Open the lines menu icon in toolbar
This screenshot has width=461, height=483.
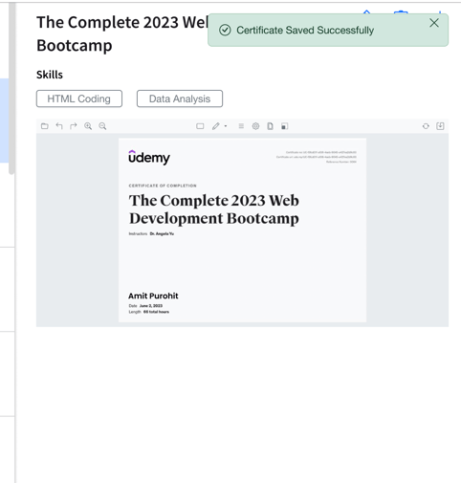pos(241,126)
